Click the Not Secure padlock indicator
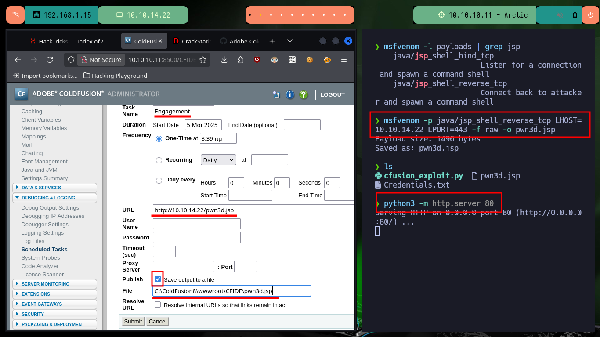The width and height of the screenshot is (600, 337). click(x=101, y=60)
